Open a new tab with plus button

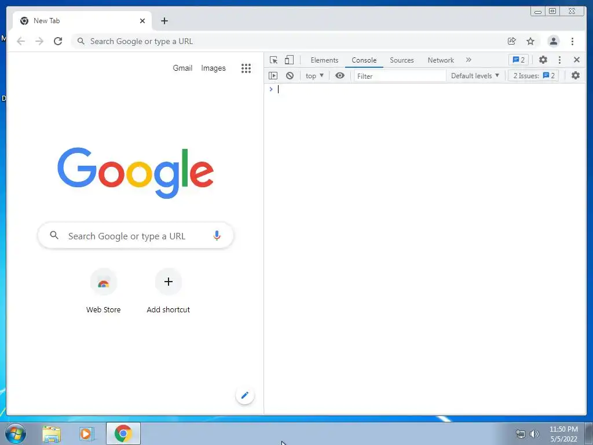click(x=164, y=21)
